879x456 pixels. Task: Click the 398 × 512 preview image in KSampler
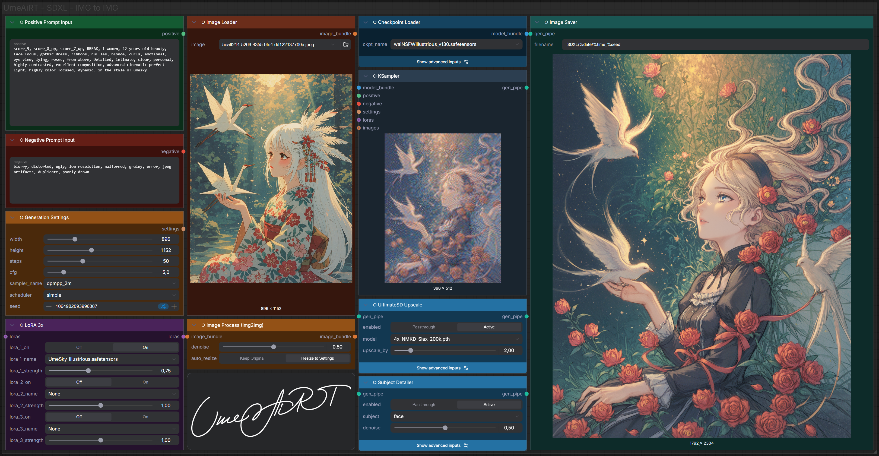(443, 208)
